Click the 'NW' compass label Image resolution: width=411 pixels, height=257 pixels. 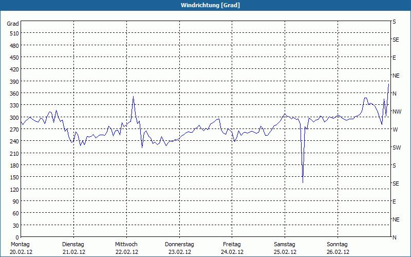tap(397, 112)
